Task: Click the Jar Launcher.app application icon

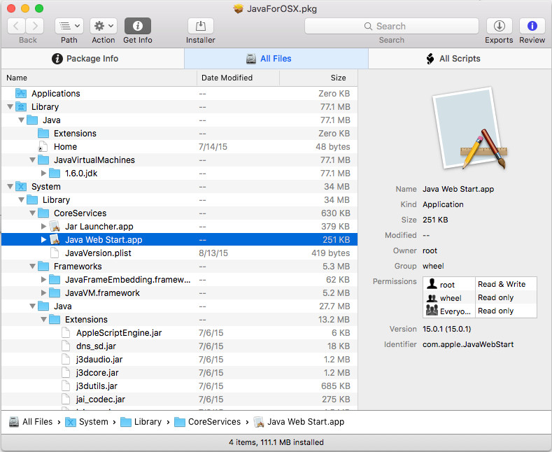Action: (x=55, y=227)
